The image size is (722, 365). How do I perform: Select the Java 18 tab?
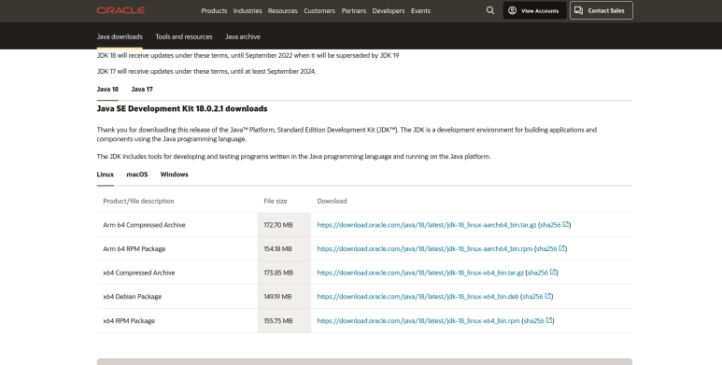coord(107,90)
